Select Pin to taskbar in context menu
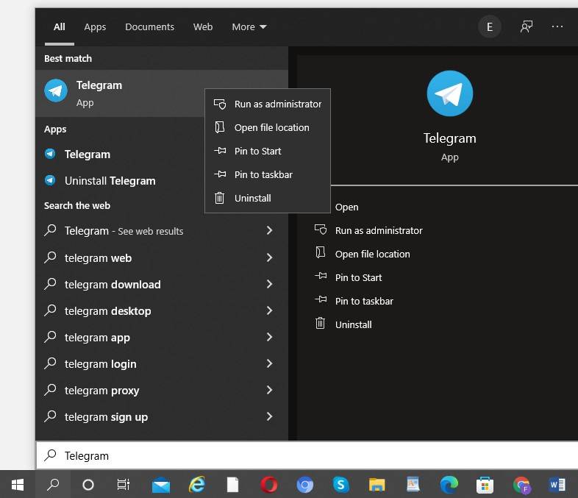This screenshot has width=578, height=498. pos(263,174)
